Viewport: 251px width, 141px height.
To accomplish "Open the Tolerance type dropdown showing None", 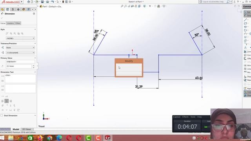I will pyautogui.click(x=20, y=48).
